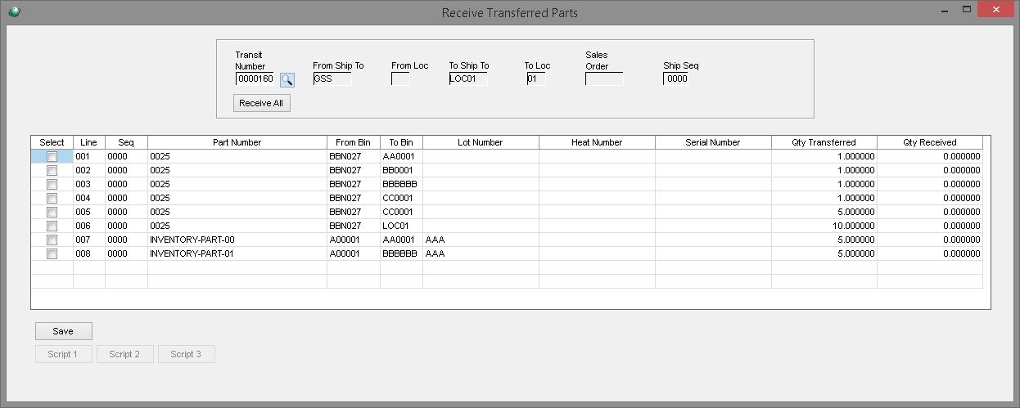Click Part Number 0025 on line 004

pos(237,199)
